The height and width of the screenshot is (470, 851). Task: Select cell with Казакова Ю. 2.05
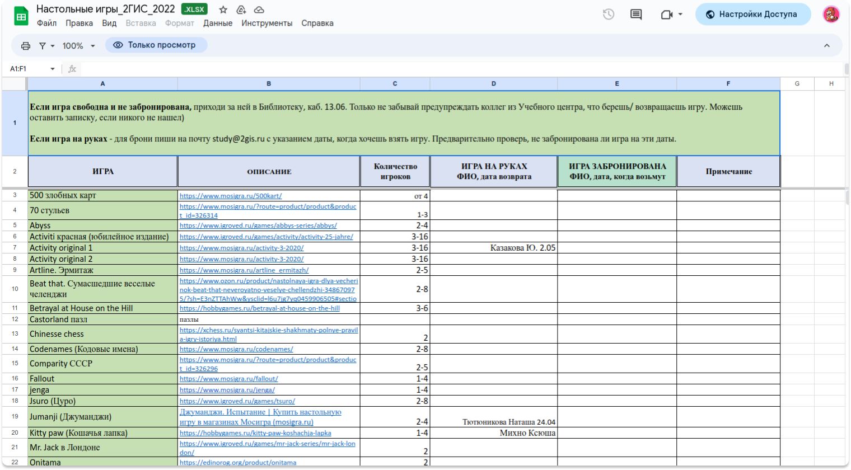(494, 248)
